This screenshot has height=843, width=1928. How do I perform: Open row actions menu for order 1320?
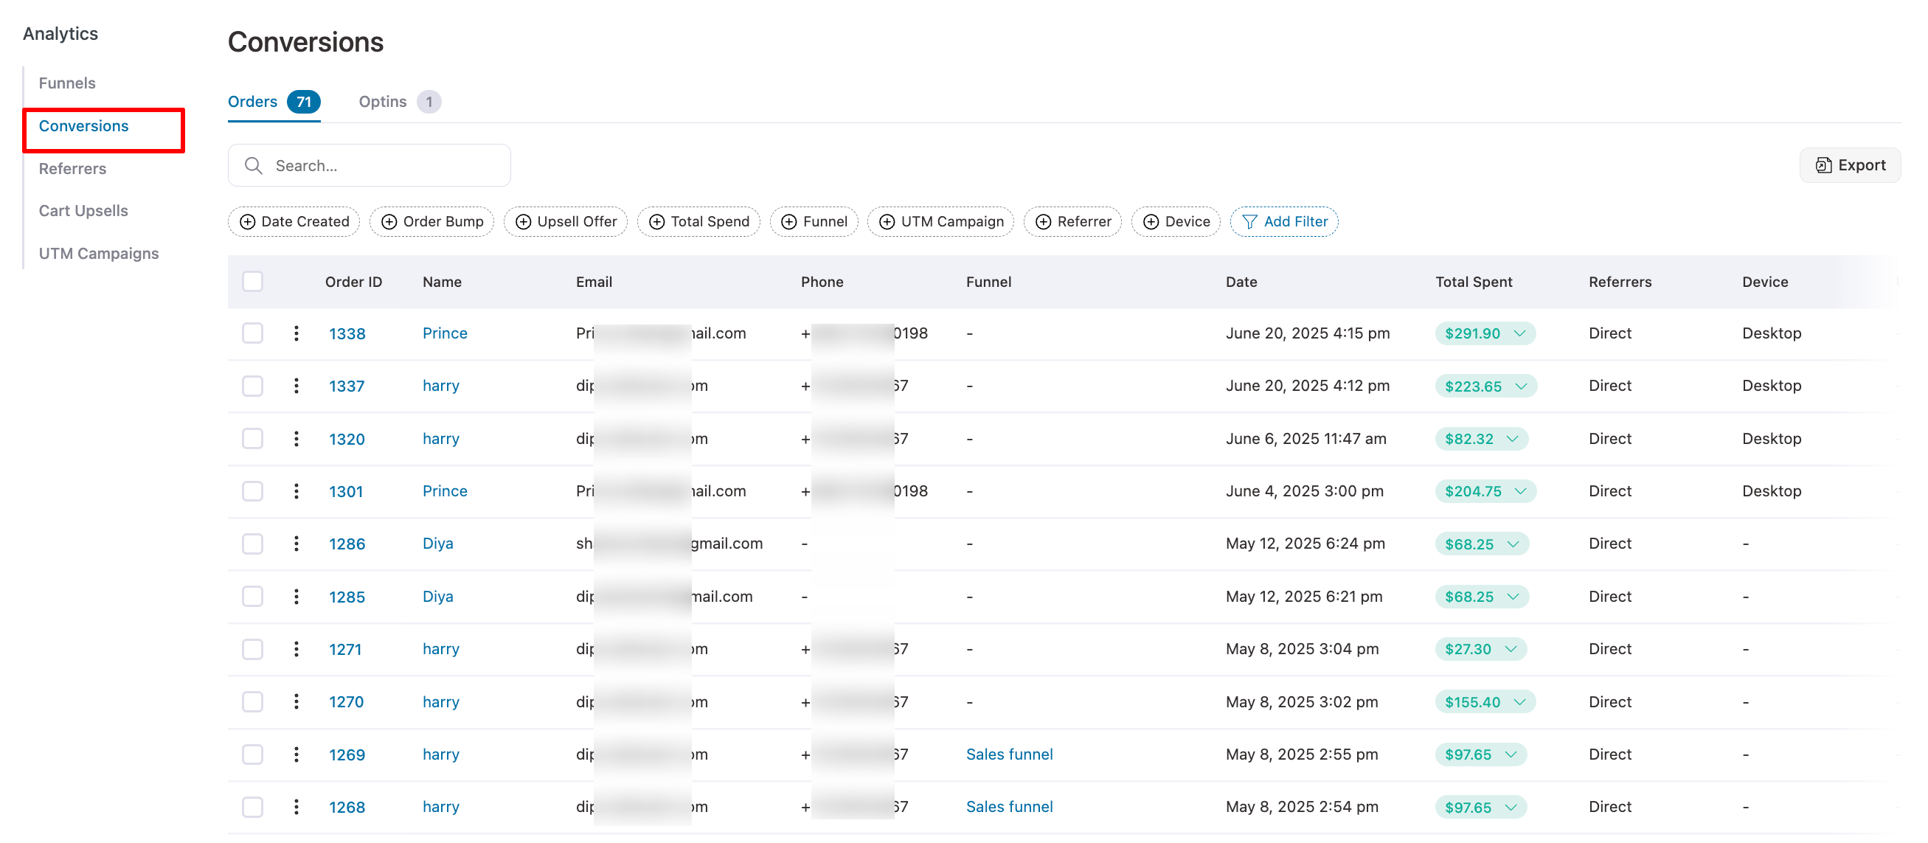tap(297, 439)
